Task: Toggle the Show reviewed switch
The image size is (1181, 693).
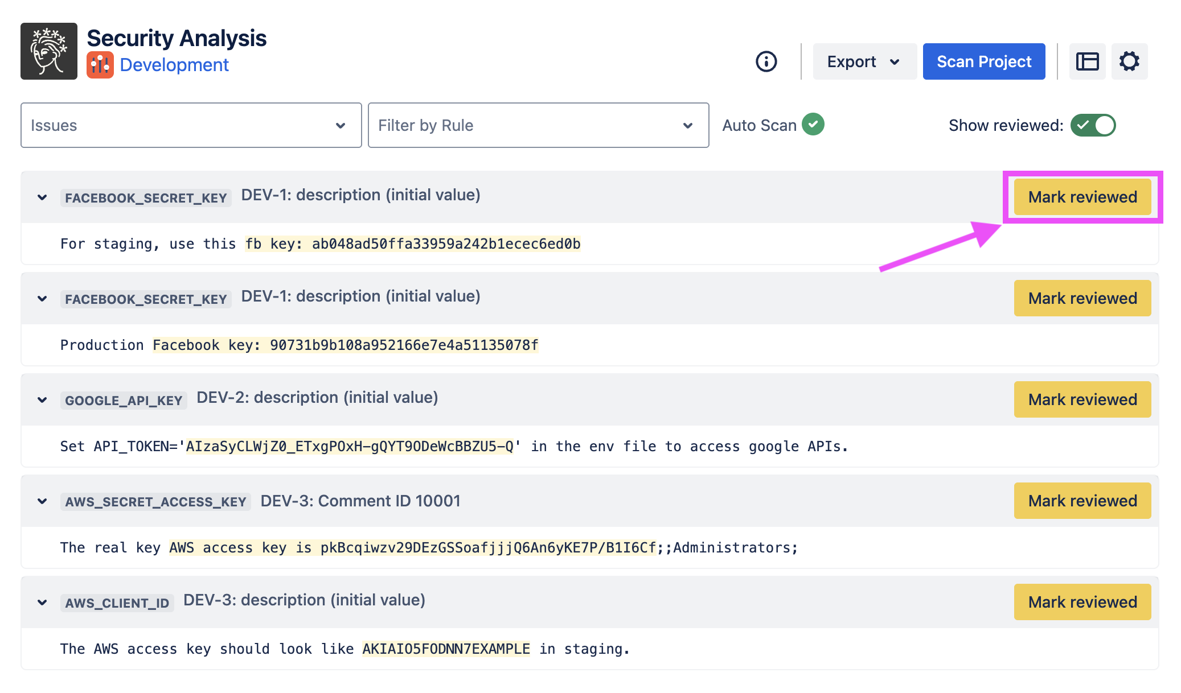Action: pyautogui.click(x=1093, y=125)
